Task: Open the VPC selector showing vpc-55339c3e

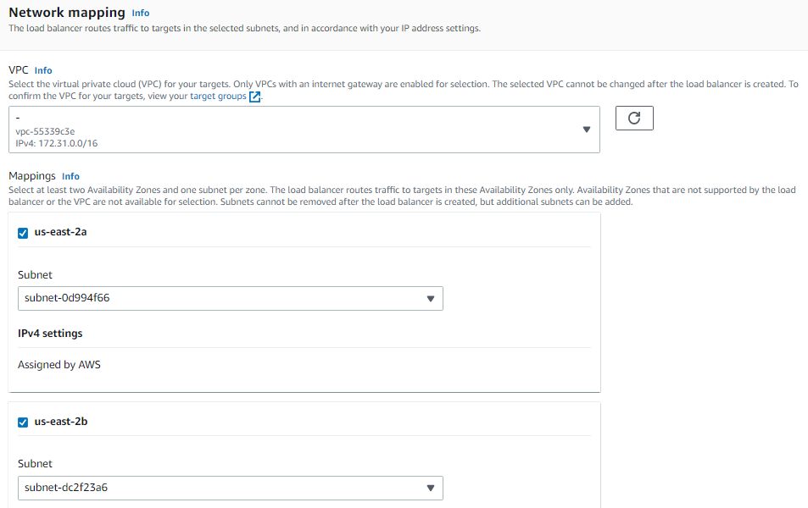Action: coord(304,130)
